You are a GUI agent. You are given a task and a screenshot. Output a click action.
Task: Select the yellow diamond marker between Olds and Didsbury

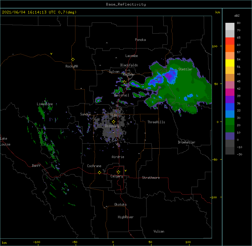(113, 122)
